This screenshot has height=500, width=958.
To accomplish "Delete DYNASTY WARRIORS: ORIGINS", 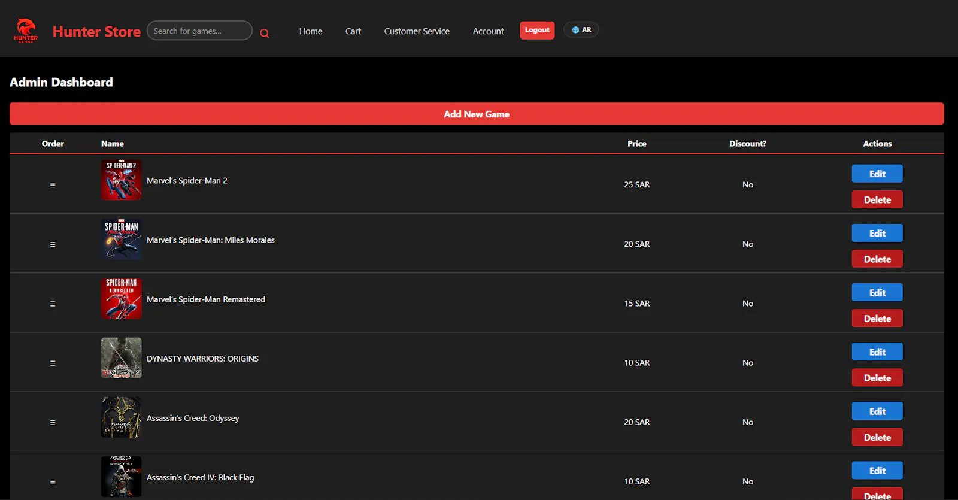I will (877, 377).
